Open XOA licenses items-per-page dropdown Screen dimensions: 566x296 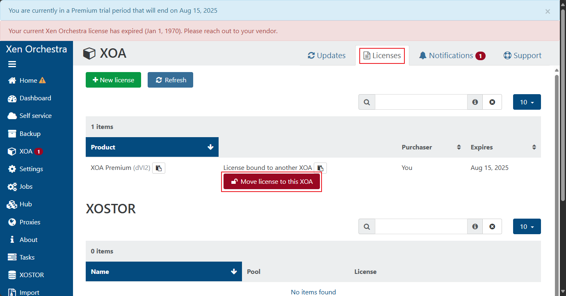click(x=527, y=102)
